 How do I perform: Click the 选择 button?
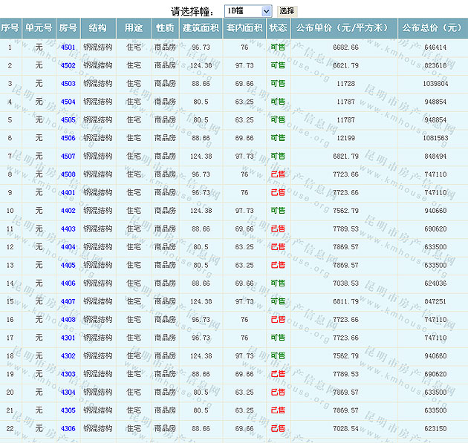[x=287, y=11]
